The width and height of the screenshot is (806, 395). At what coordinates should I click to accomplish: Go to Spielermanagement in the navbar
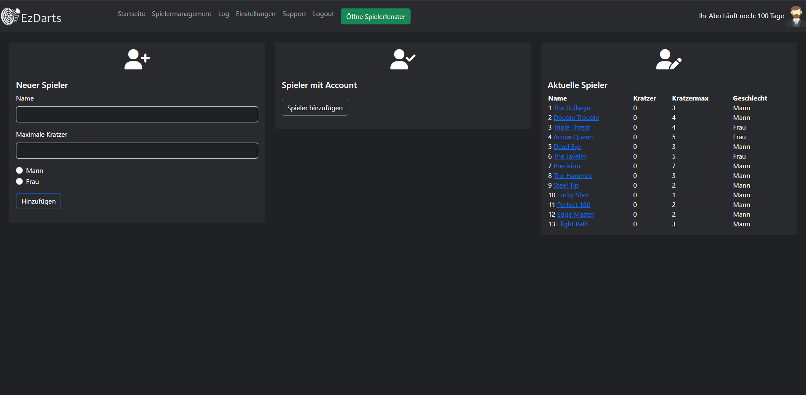pyautogui.click(x=181, y=14)
